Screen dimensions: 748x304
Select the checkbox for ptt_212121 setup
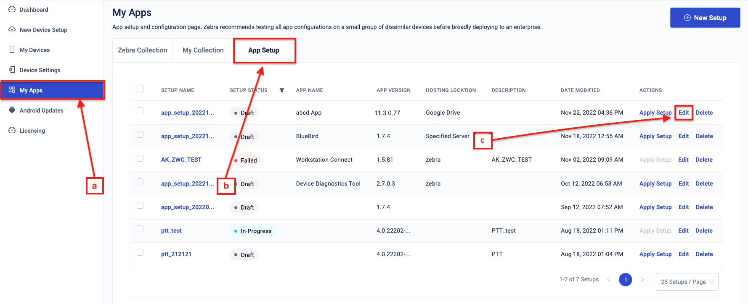tap(140, 252)
